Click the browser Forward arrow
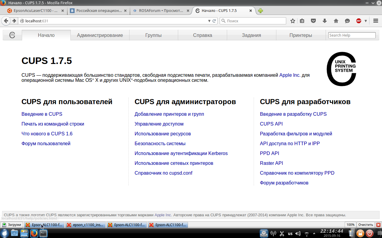The image size is (382, 238). [x=14, y=21]
